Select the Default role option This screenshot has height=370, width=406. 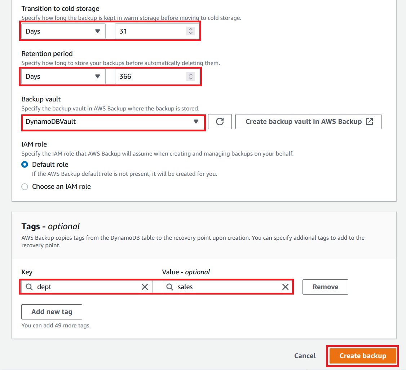tap(25, 164)
